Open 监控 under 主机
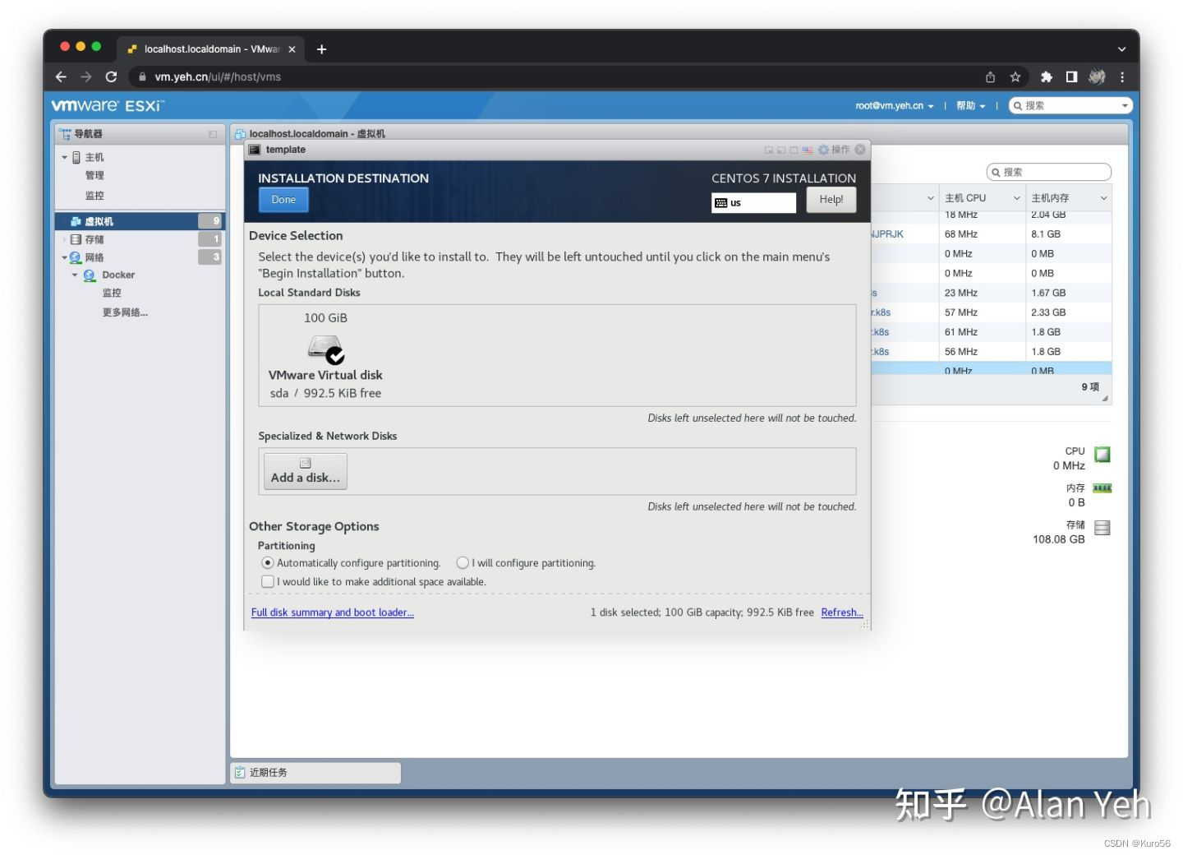The height and width of the screenshot is (855, 1183). [x=94, y=196]
